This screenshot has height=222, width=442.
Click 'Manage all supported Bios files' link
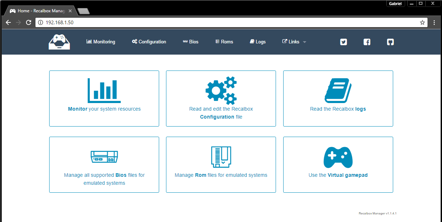[104, 179]
